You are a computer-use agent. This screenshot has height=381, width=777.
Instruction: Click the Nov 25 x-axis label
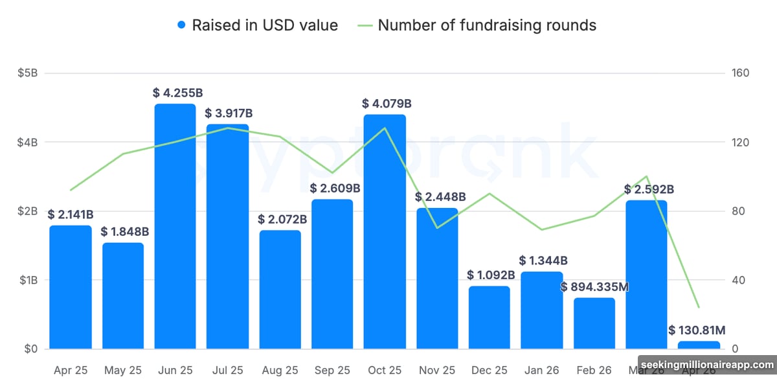(437, 371)
